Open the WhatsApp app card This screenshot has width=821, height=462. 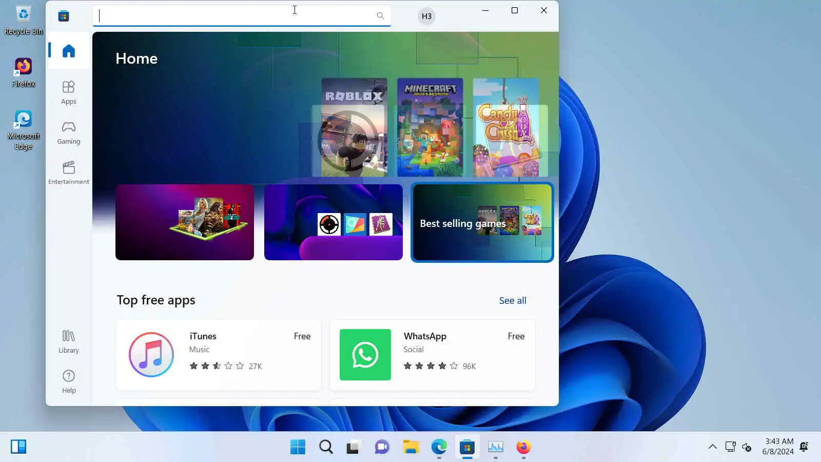click(x=433, y=355)
